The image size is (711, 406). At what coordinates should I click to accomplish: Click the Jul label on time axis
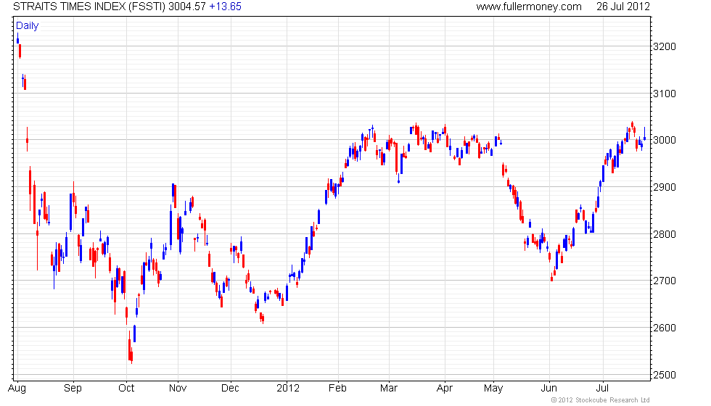click(602, 389)
